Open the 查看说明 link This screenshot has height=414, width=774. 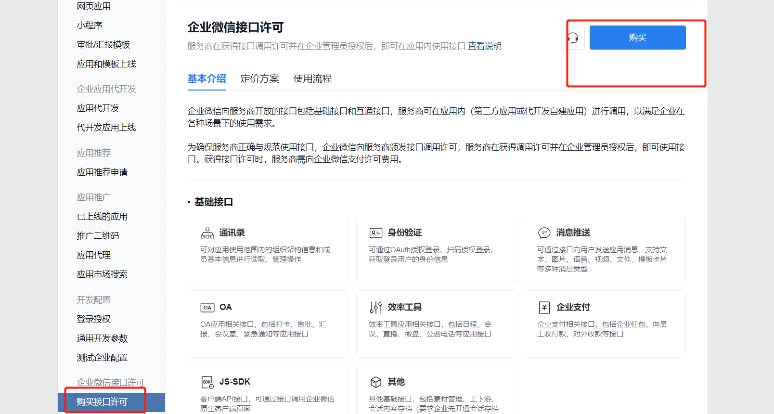[485, 46]
